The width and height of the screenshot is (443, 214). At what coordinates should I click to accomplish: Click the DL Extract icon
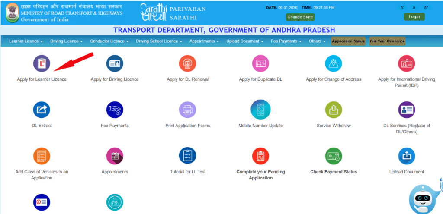click(x=42, y=110)
